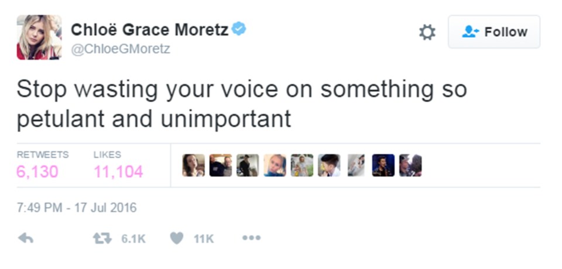562x269 pixels.
Task: Open the gear settings dropdown
Action: [x=427, y=32]
